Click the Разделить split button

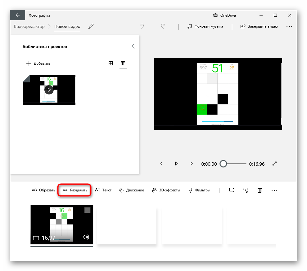click(75, 190)
